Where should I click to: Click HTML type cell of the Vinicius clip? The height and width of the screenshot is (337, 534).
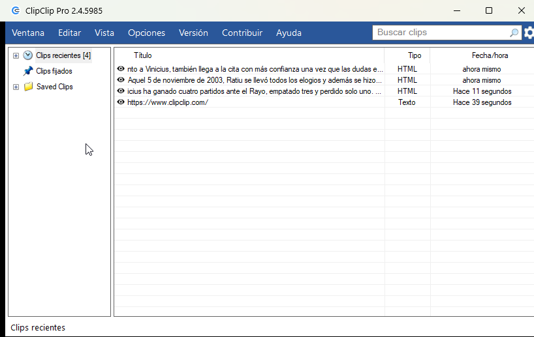[x=407, y=69]
